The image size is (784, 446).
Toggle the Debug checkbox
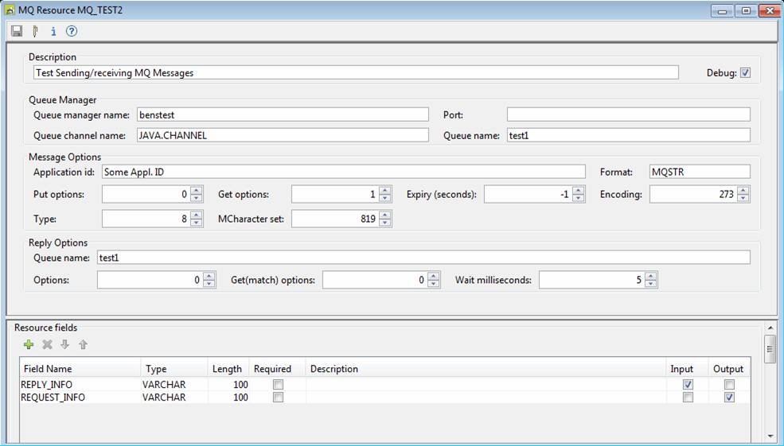tap(745, 73)
